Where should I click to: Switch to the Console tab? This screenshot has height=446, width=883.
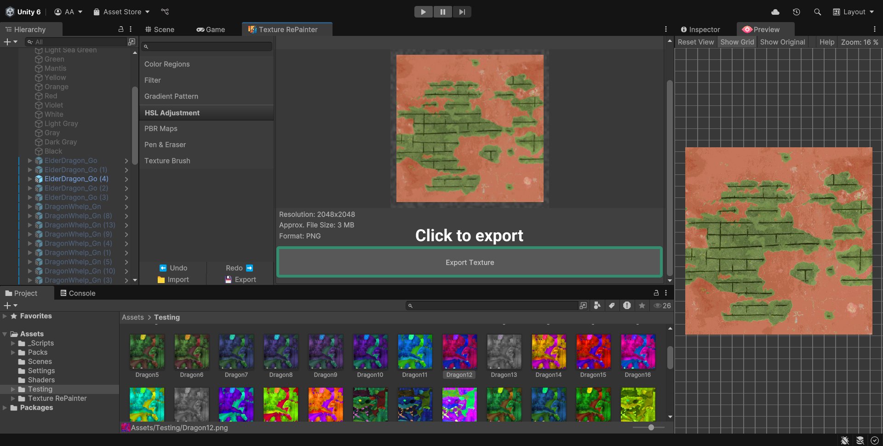point(78,293)
